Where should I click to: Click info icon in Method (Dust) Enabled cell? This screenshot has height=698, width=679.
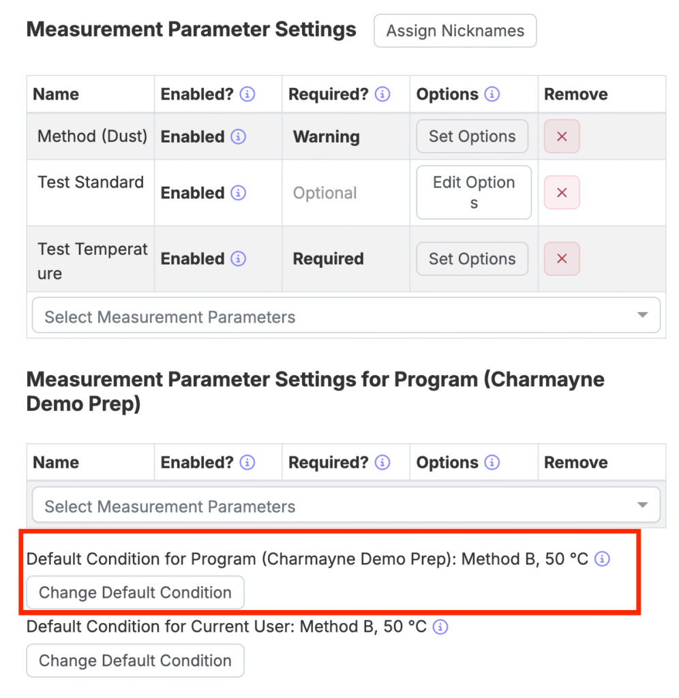click(238, 136)
